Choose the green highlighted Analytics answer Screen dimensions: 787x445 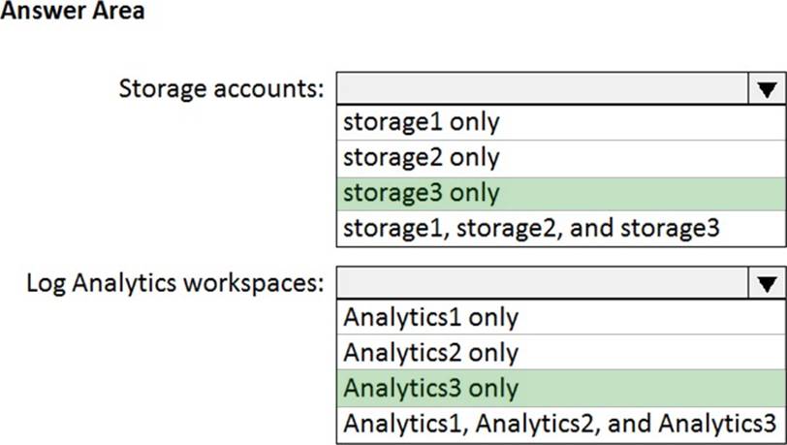coord(430,388)
